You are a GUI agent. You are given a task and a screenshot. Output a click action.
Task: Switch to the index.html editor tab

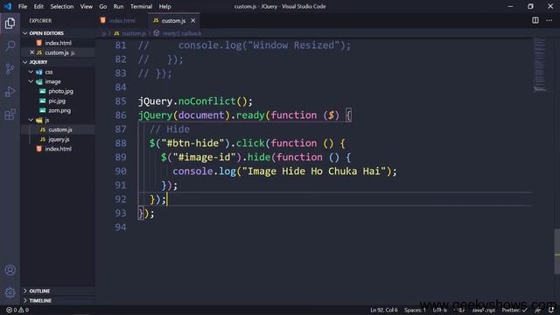click(122, 21)
